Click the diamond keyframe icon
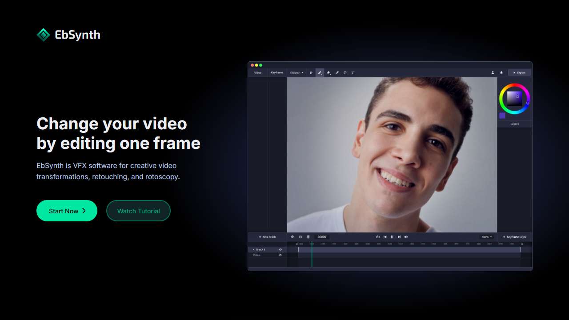 [x=293, y=237]
